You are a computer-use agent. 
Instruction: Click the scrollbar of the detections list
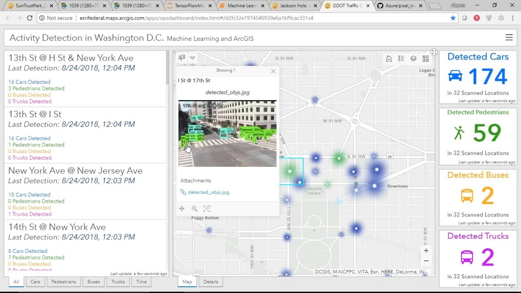[167, 67]
